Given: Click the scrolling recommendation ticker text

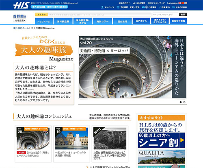Looking at the screenshot, I should click(x=77, y=15).
